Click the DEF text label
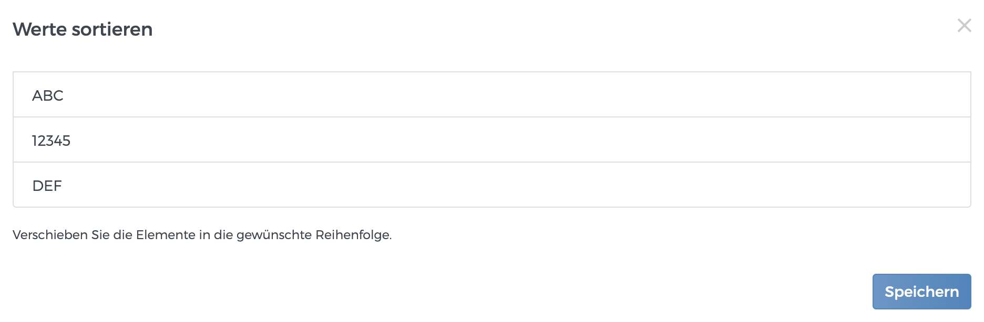Screen dimensions: 984x322 [47, 186]
